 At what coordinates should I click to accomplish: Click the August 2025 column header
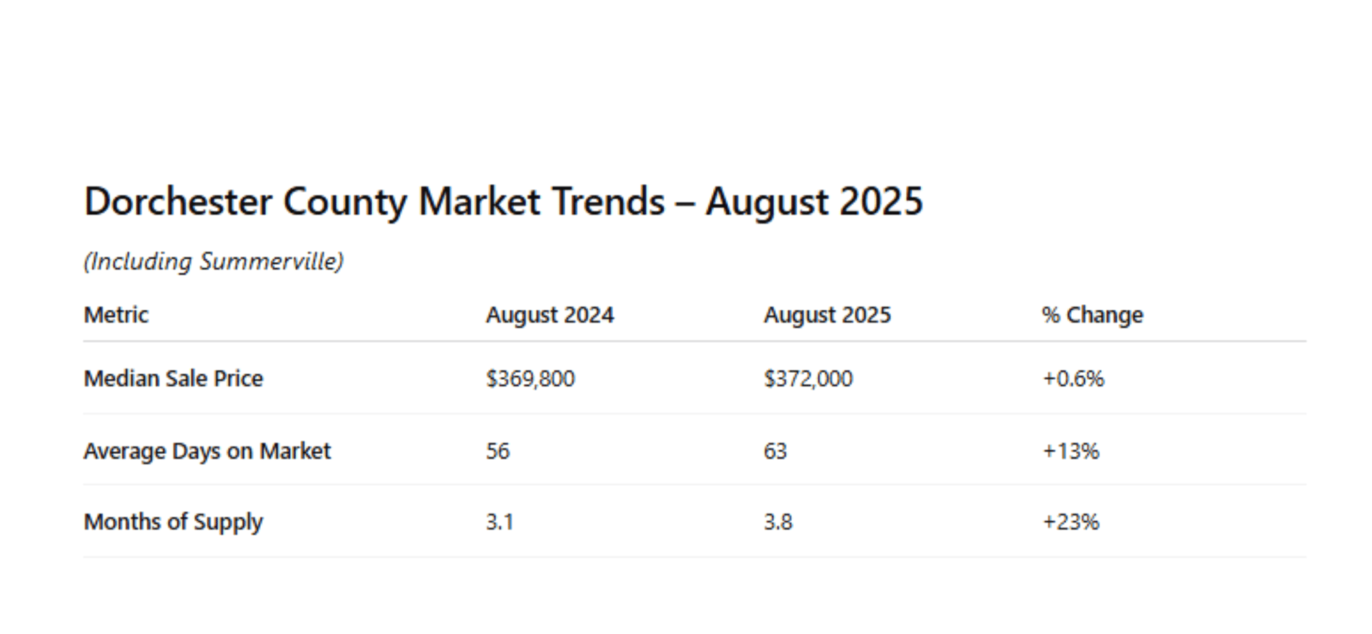coord(827,315)
